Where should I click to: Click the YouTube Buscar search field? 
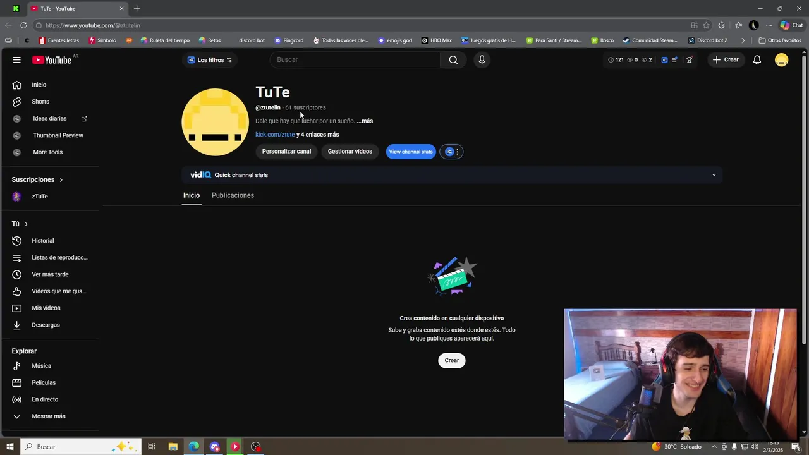pyautogui.click(x=354, y=59)
